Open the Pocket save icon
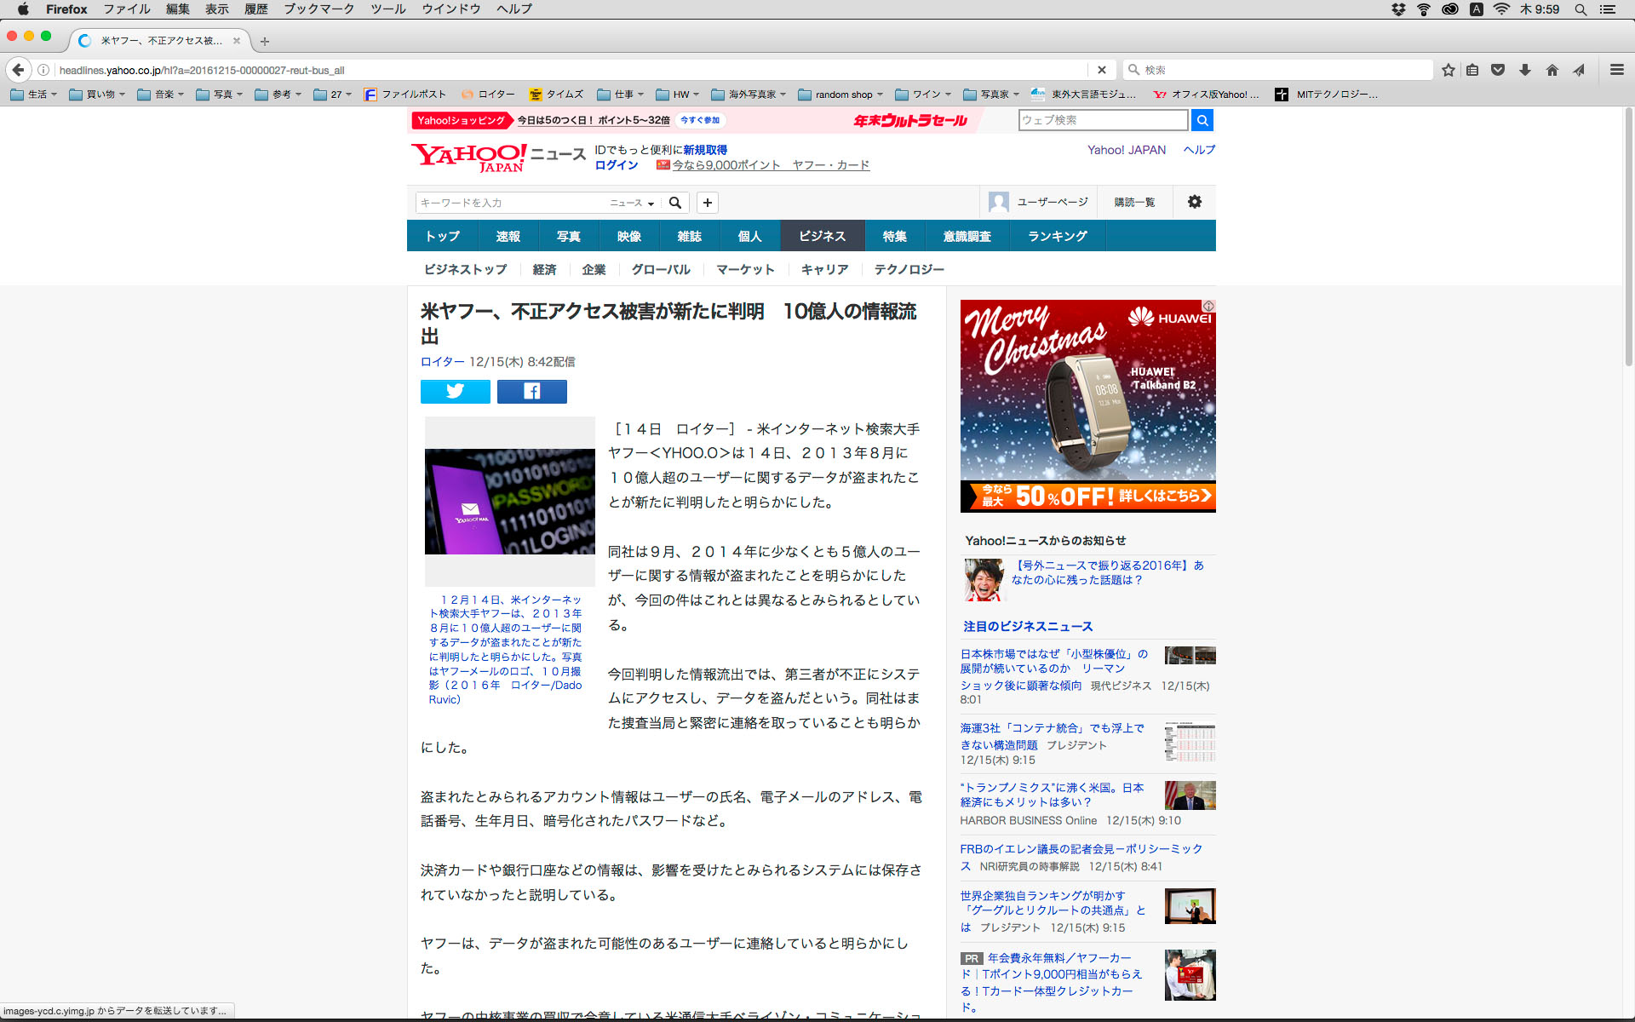This screenshot has width=1635, height=1022. tap(1498, 70)
